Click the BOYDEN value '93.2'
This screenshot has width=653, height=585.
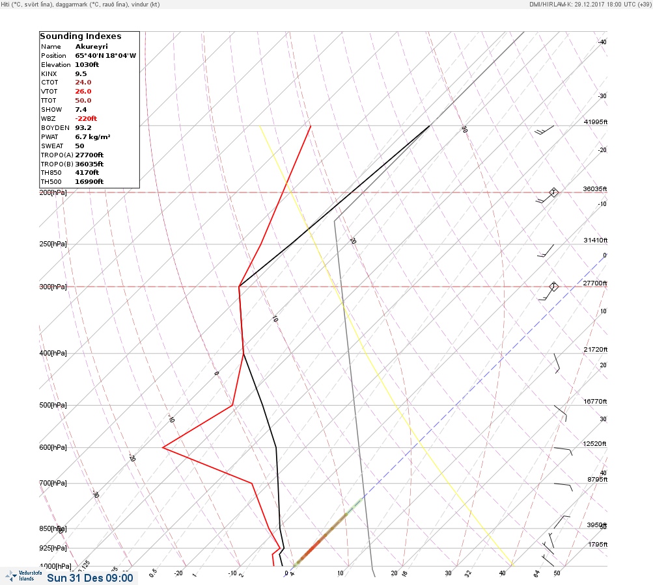click(83, 127)
